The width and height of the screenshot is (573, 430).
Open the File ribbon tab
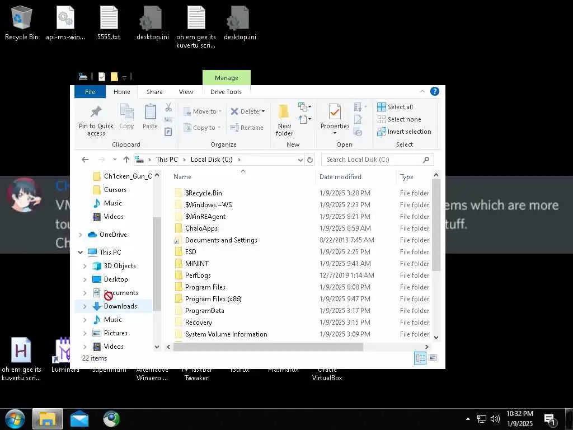coord(90,92)
